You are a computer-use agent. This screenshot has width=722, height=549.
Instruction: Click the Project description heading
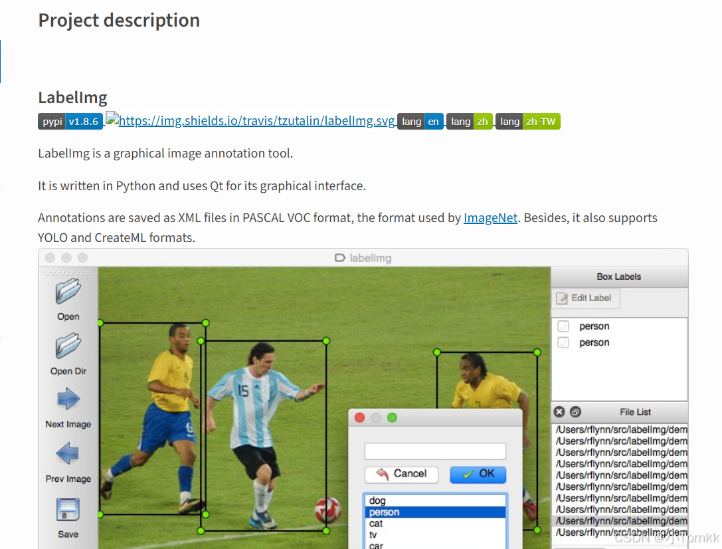pyautogui.click(x=120, y=21)
